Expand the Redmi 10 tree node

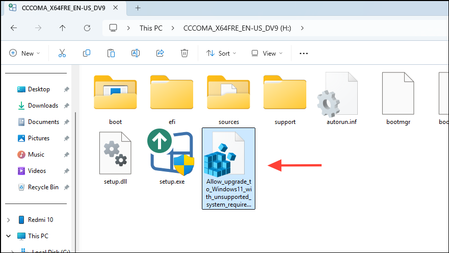point(8,220)
